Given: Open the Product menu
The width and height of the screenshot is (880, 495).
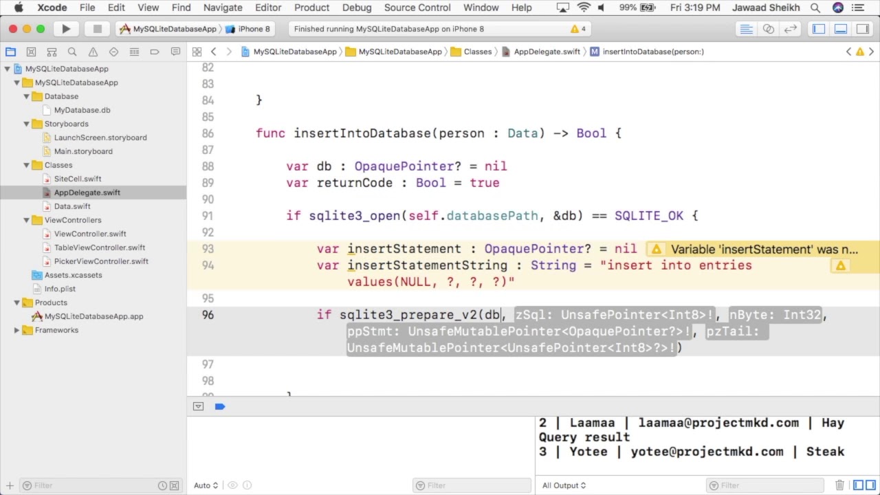Looking at the screenshot, I should [x=312, y=8].
